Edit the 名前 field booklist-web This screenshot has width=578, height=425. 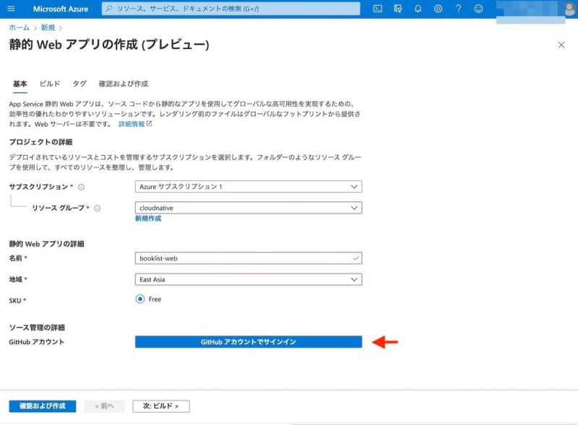point(249,258)
